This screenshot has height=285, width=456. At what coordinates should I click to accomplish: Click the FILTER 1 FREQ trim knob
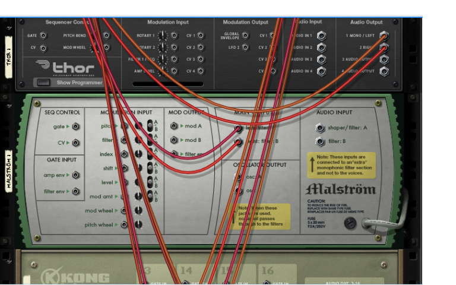163,59
